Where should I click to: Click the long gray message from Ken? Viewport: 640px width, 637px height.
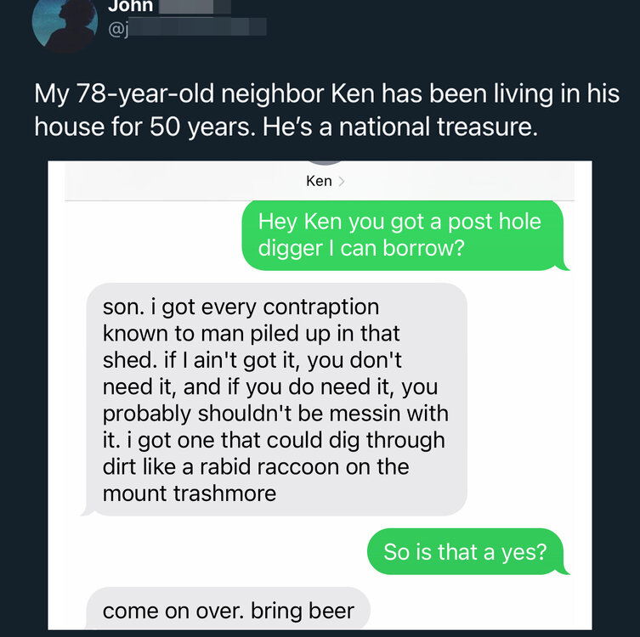275,399
